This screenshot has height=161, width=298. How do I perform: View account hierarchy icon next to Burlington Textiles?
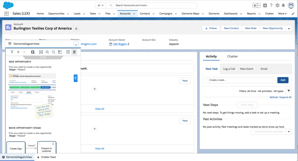pyautogui.click(x=76, y=28)
